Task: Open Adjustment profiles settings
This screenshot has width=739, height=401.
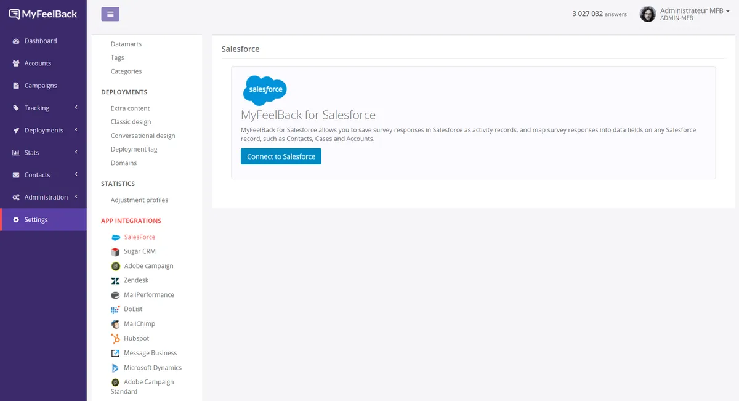Action: [x=139, y=200]
